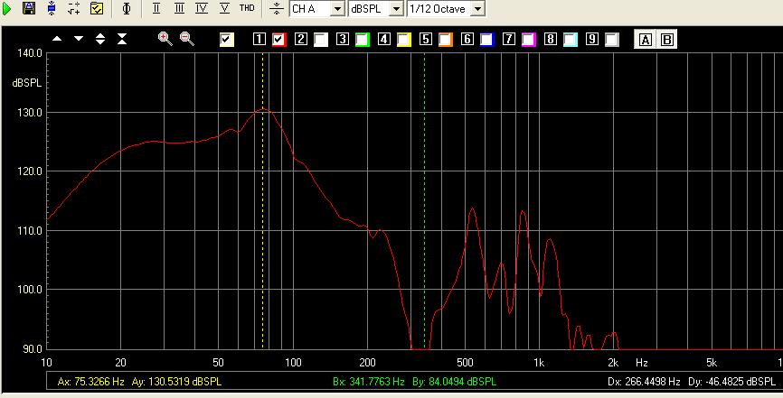
Task: Click the scroll graph up arrow
Action: click(x=57, y=39)
